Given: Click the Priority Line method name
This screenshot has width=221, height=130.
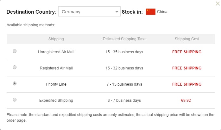Looking at the screenshot, I should pyautogui.click(x=56, y=84).
